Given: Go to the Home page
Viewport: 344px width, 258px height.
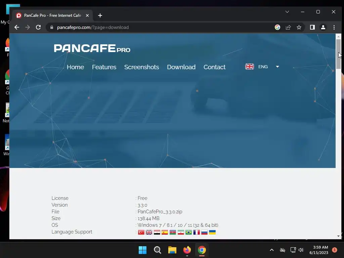Looking at the screenshot, I should point(75,67).
